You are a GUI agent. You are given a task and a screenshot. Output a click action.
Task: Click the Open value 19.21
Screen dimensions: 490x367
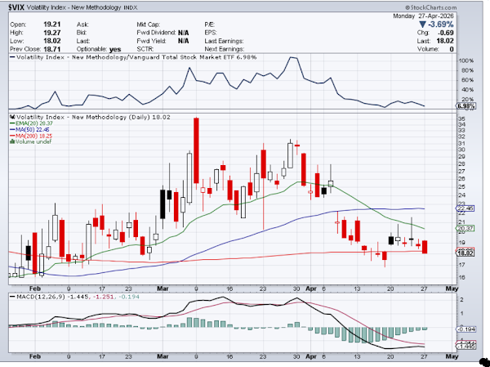click(52, 25)
